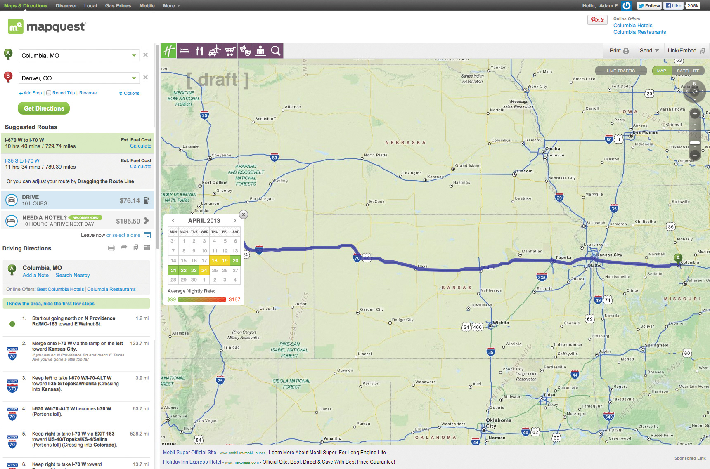Click the Pin it button
Viewport: 710px width, 469px height.
click(x=597, y=20)
